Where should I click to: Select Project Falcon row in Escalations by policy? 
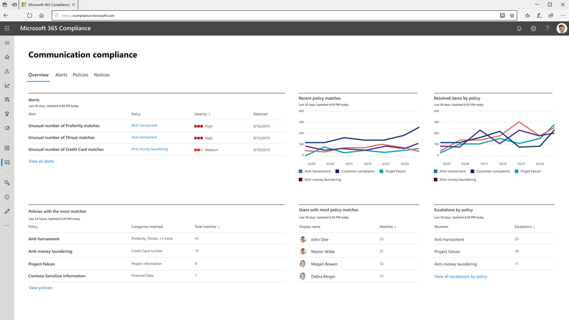coord(494,252)
